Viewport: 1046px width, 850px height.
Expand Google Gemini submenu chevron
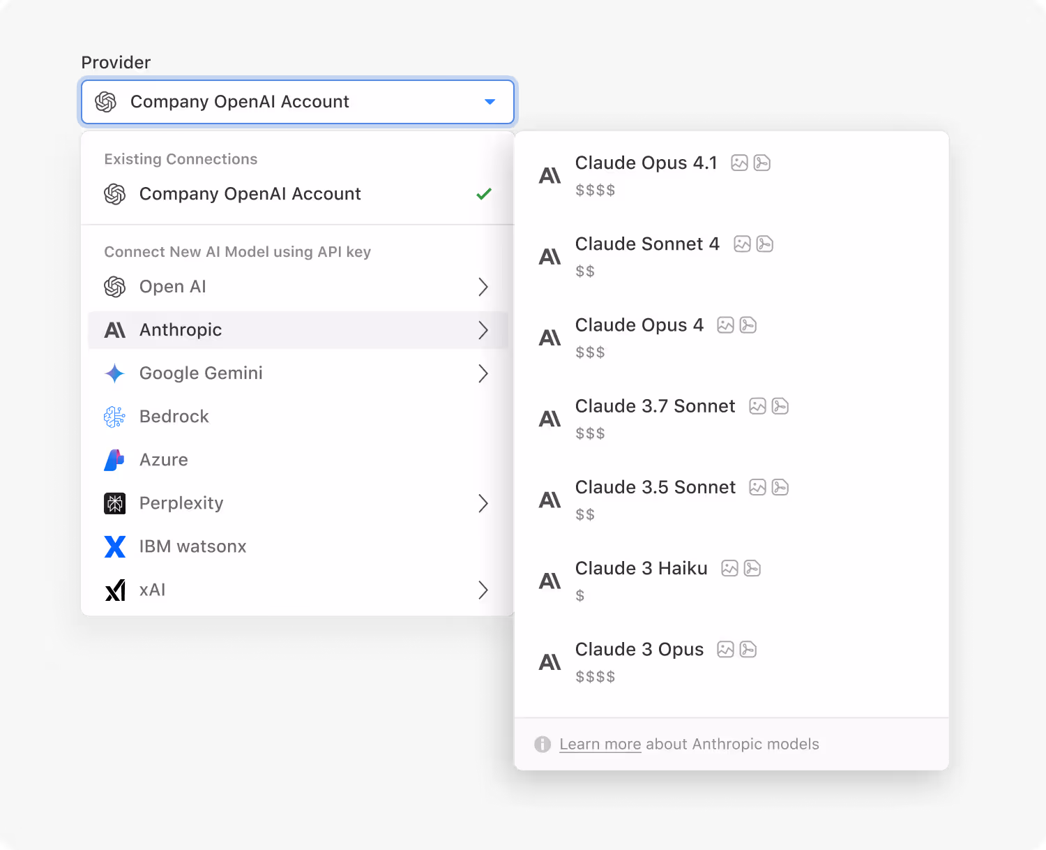pos(483,373)
